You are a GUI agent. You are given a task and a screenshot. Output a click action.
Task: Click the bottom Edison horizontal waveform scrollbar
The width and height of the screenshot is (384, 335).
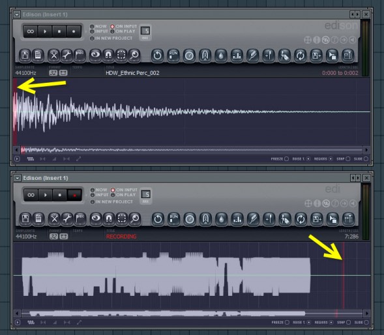click(x=192, y=313)
